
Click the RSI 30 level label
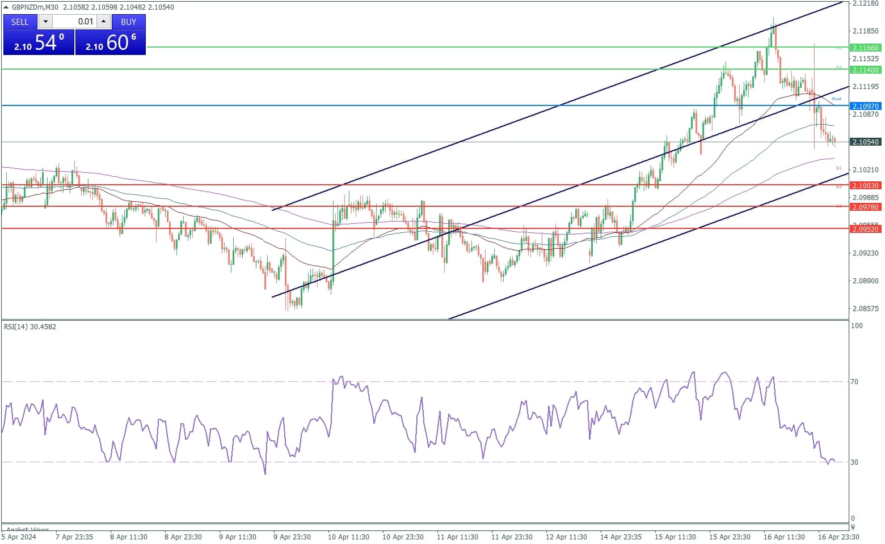click(854, 462)
